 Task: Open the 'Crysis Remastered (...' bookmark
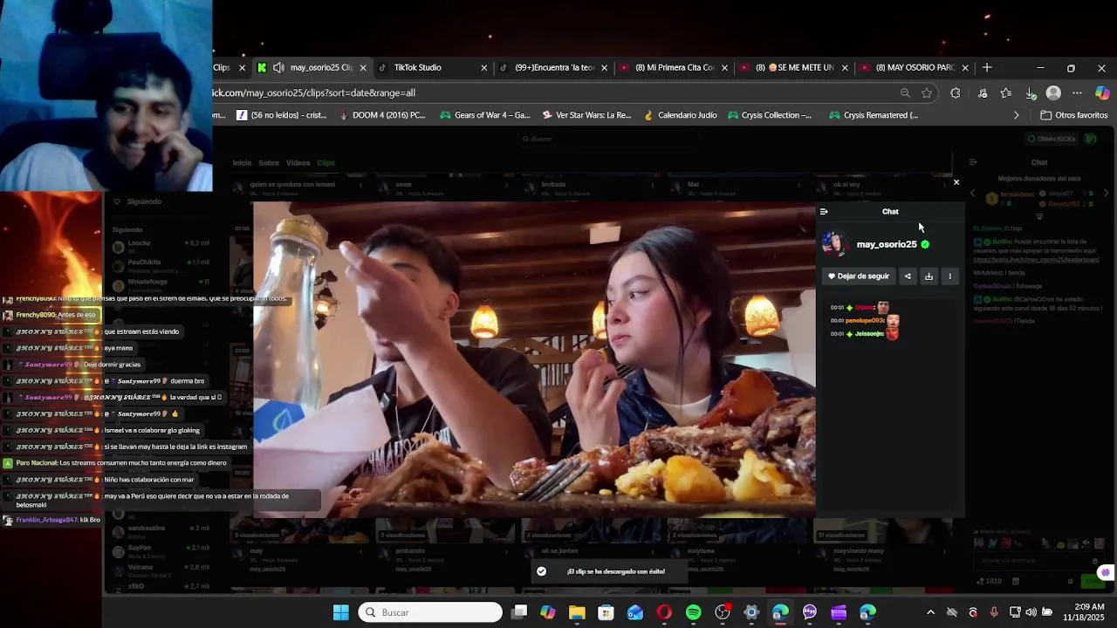pyautogui.click(x=874, y=115)
